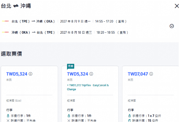The image size is (180, 122).
Task: Open info icon beside TWD7,047 price
Action: coord(151,74)
